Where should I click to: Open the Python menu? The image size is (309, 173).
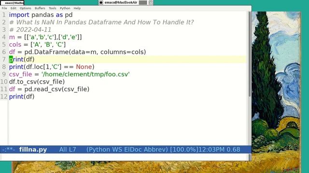65,8
